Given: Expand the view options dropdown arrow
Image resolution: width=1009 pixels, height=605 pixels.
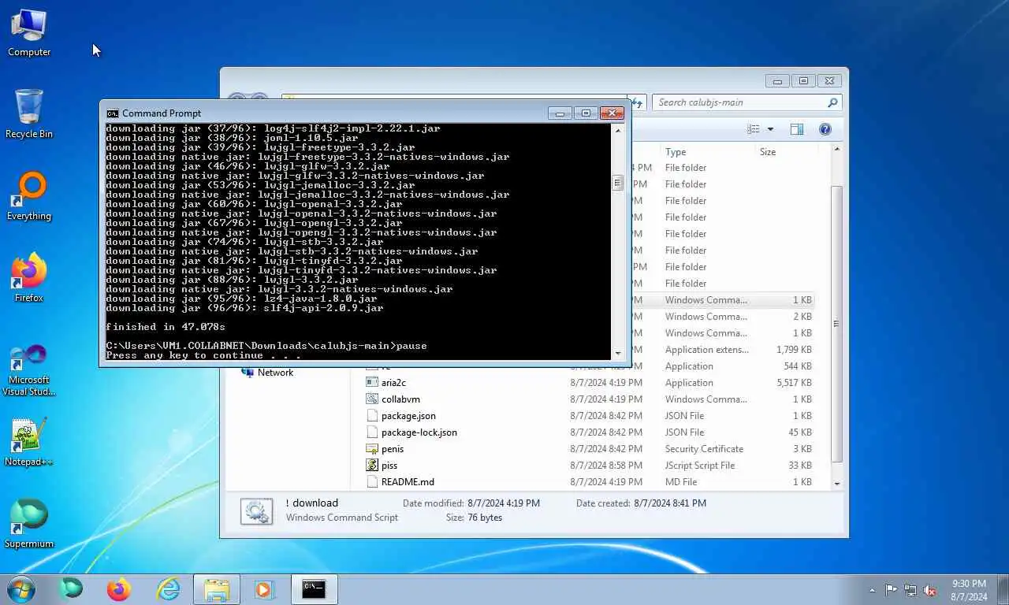Looking at the screenshot, I should pos(770,129).
